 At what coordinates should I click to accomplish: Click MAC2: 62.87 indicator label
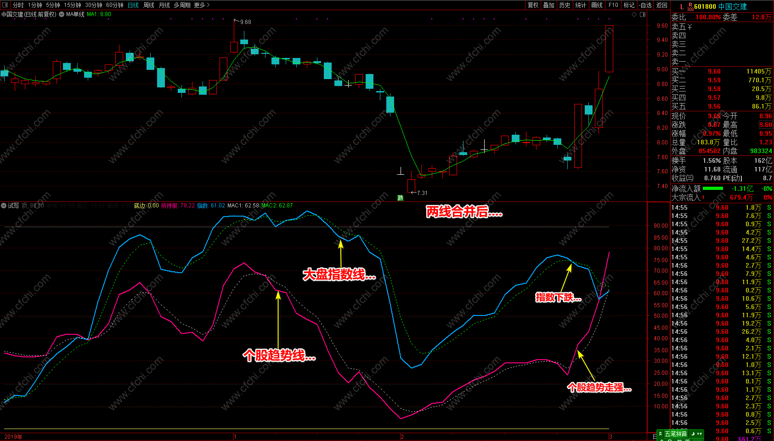[x=277, y=206]
